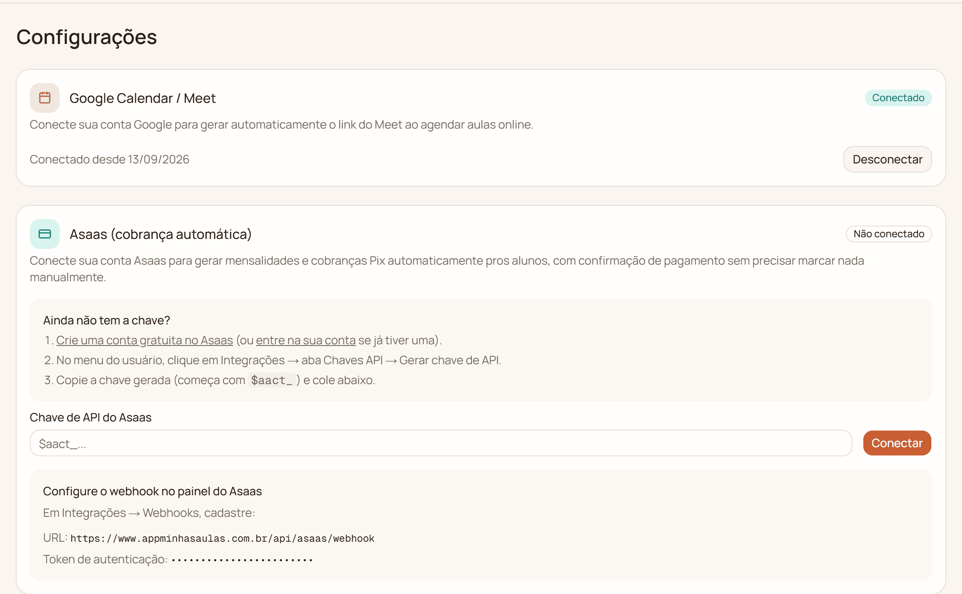Screen dimensions: 962x594
Task: Click the '$aact_' code snippet
Action: tap(272, 380)
